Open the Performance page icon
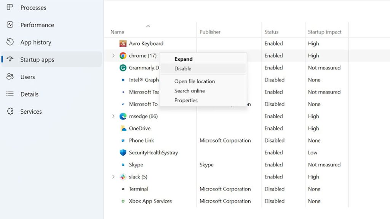This screenshot has height=219, width=390. [x=10, y=25]
